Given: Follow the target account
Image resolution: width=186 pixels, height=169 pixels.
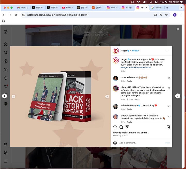Looking at the screenshot, I should pyautogui.click(x=135, y=50).
